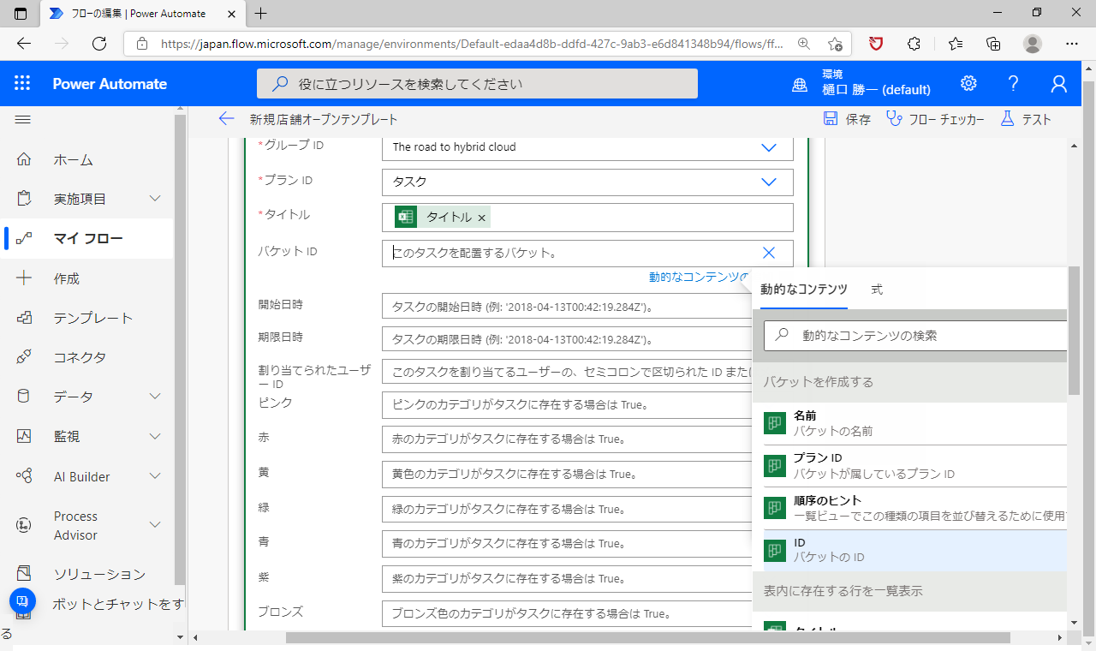This screenshot has height=651, width=1096.
Task: Add page to favorites star icon
Action: [x=836, y=44]
